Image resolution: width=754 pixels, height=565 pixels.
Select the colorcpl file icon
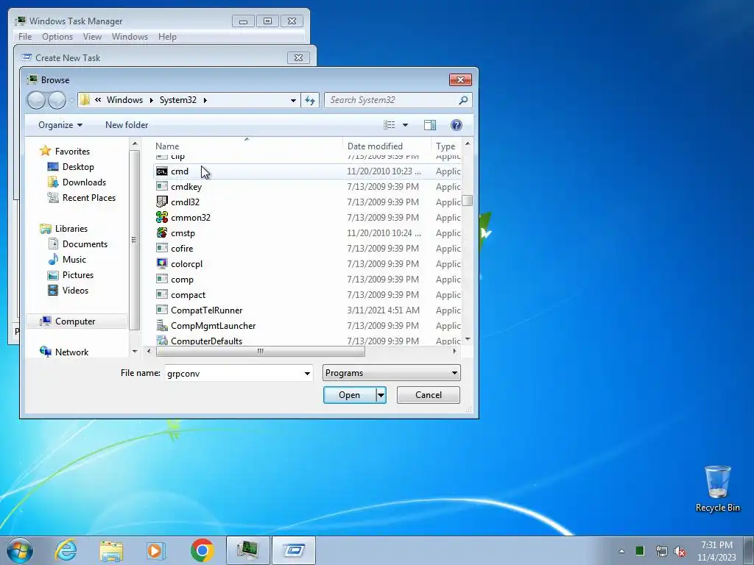pyautogui.click(x=162, y=264)
